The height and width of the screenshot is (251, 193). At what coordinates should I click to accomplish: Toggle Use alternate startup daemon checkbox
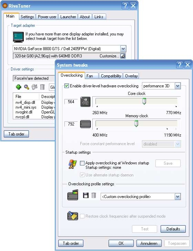click(82, 175)
